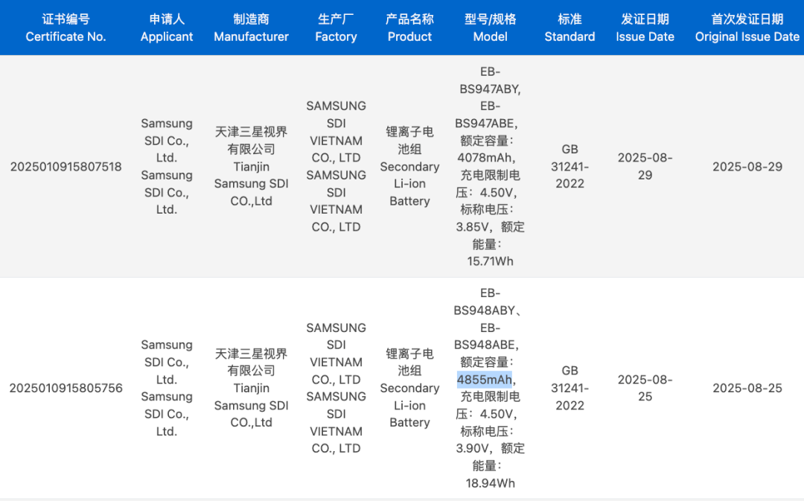The image size is (804, 501).
Task: Click the Factory column header
Action: coord(336,28)
